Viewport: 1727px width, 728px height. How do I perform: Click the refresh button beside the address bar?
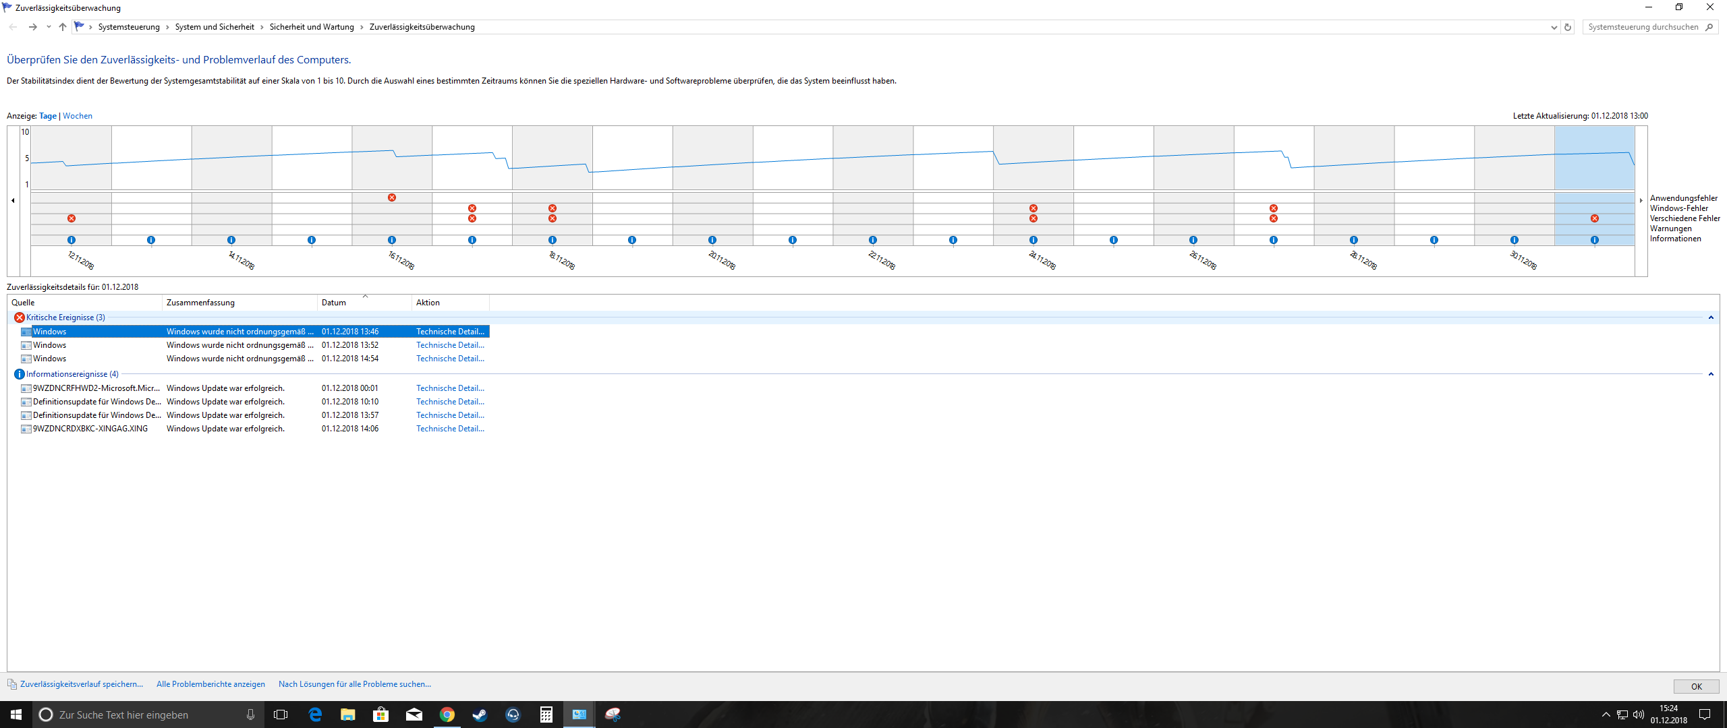(1568, 27)
